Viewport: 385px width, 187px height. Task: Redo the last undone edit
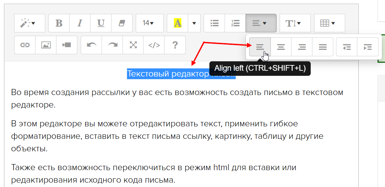click(112, 45)
